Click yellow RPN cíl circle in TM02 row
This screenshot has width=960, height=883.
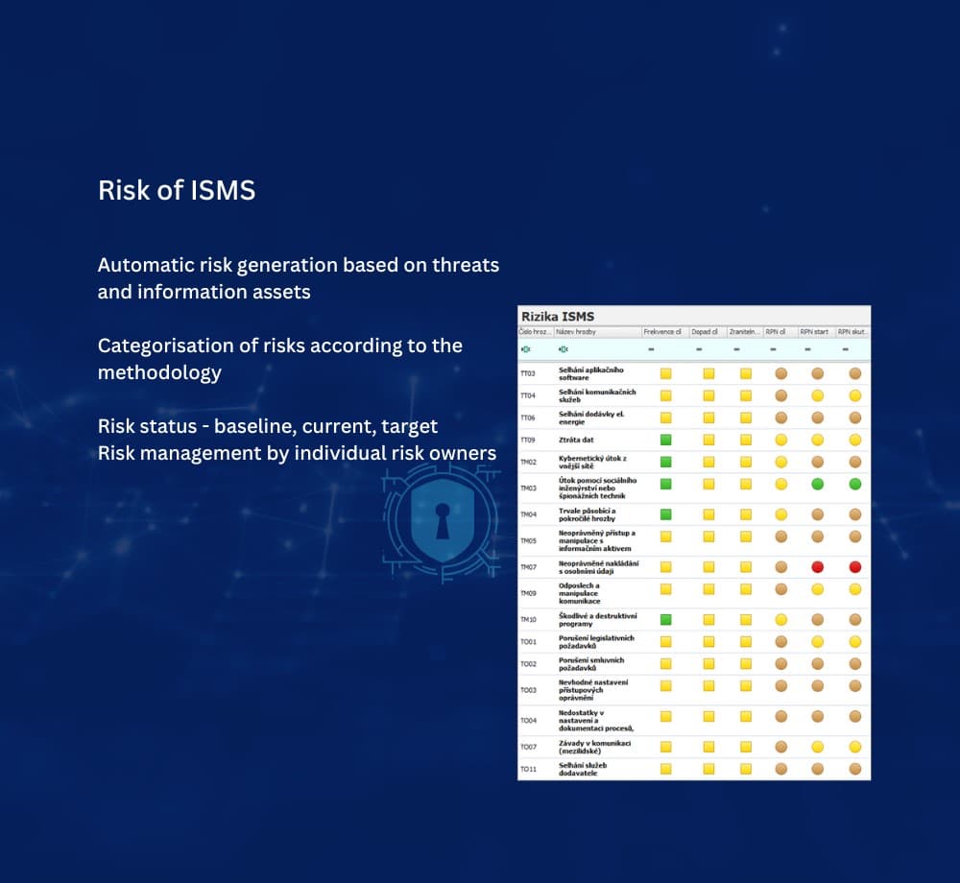pyautogui.click(x=781, y=462)
